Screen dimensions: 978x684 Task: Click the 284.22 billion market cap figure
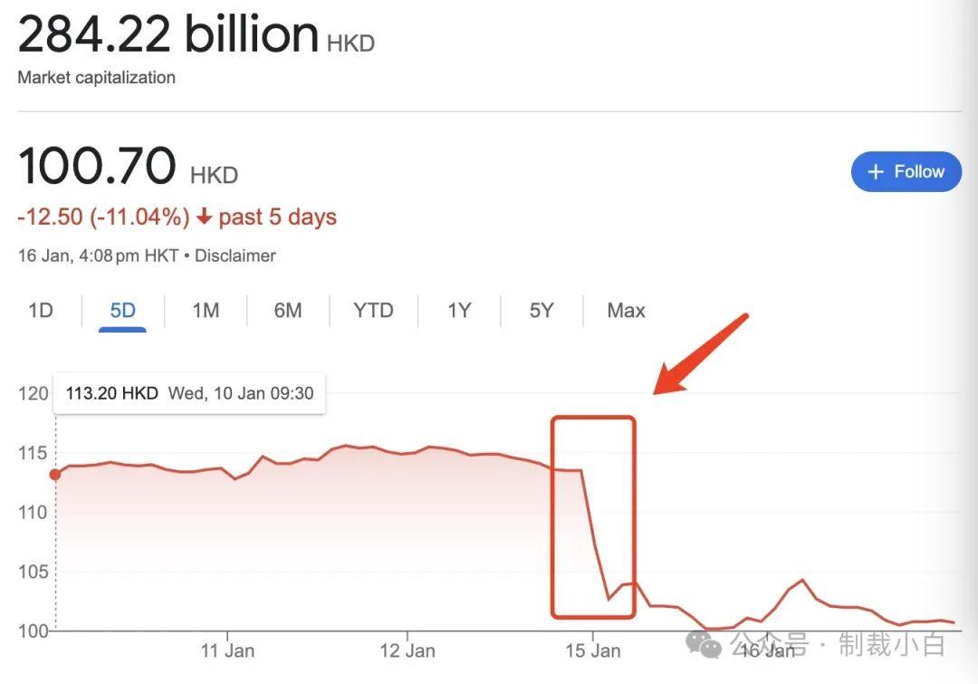click(x=168, y=34)
